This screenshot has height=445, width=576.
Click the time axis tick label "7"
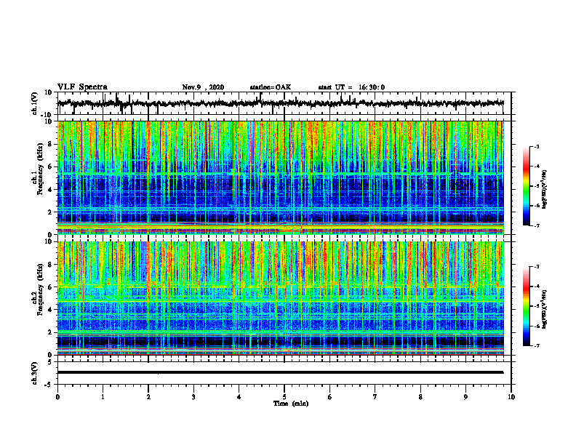click(375, 397)
